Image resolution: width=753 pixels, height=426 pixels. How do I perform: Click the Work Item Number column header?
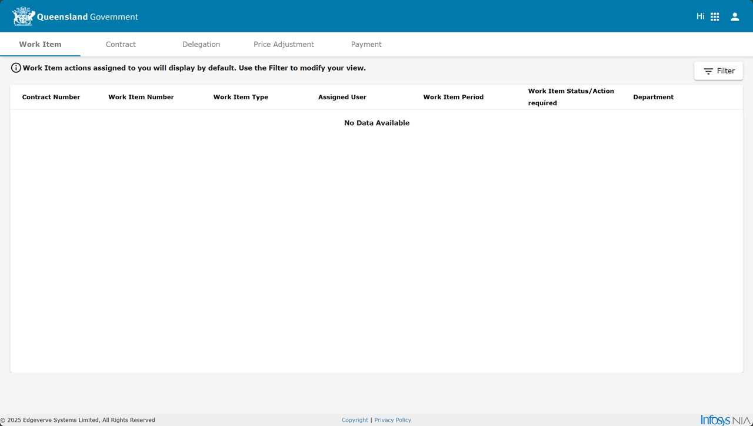[141, 98]
